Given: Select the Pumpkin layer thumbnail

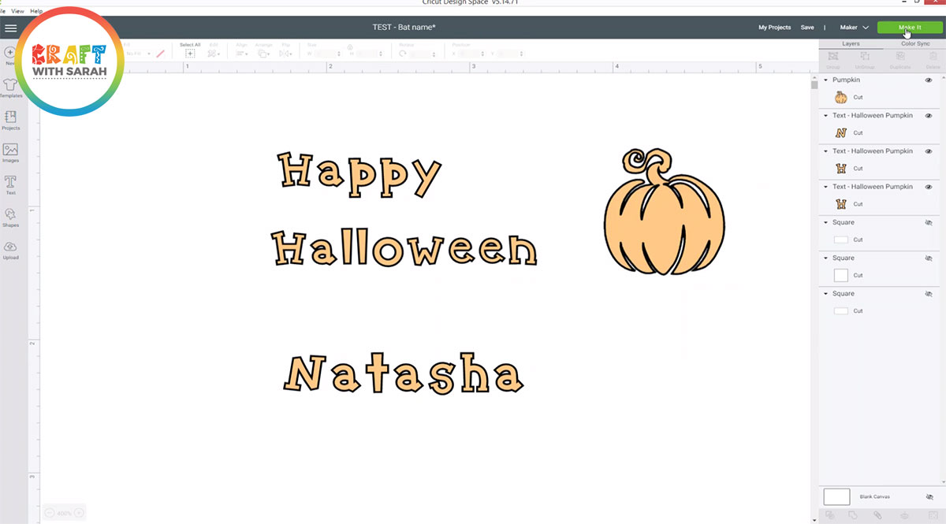Looking at the screenshot, I should point(841,97).
